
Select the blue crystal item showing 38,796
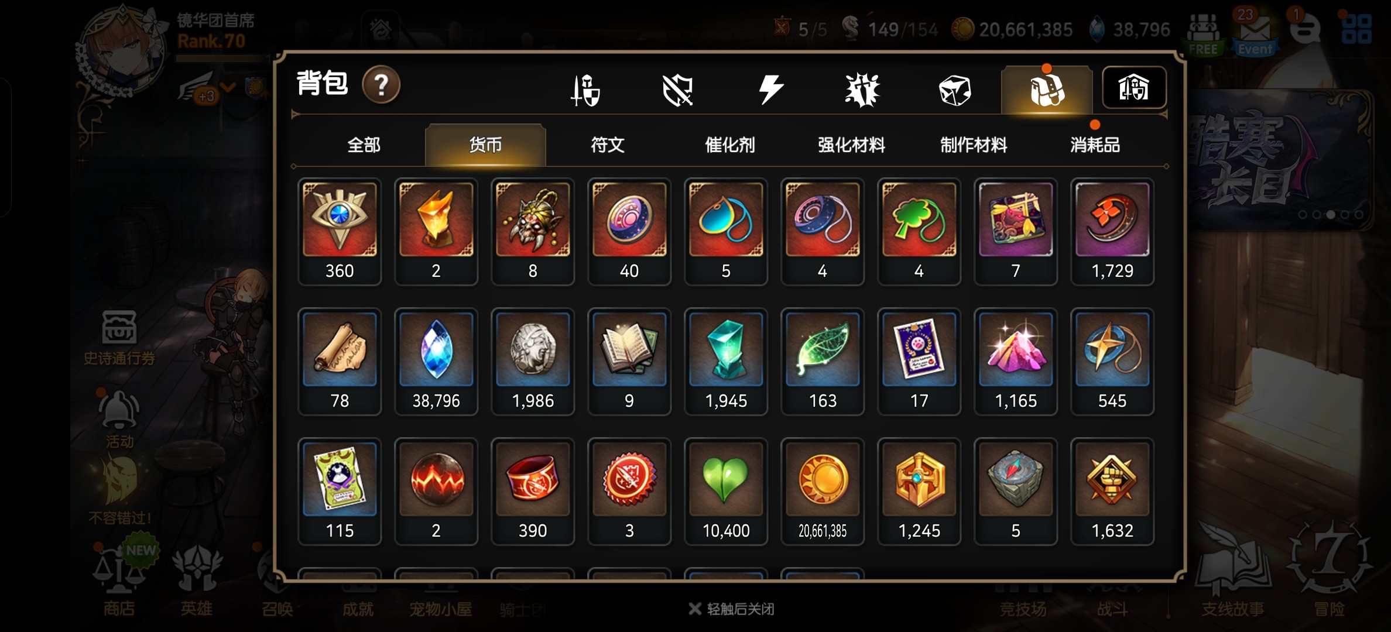(x=436, y=362)
